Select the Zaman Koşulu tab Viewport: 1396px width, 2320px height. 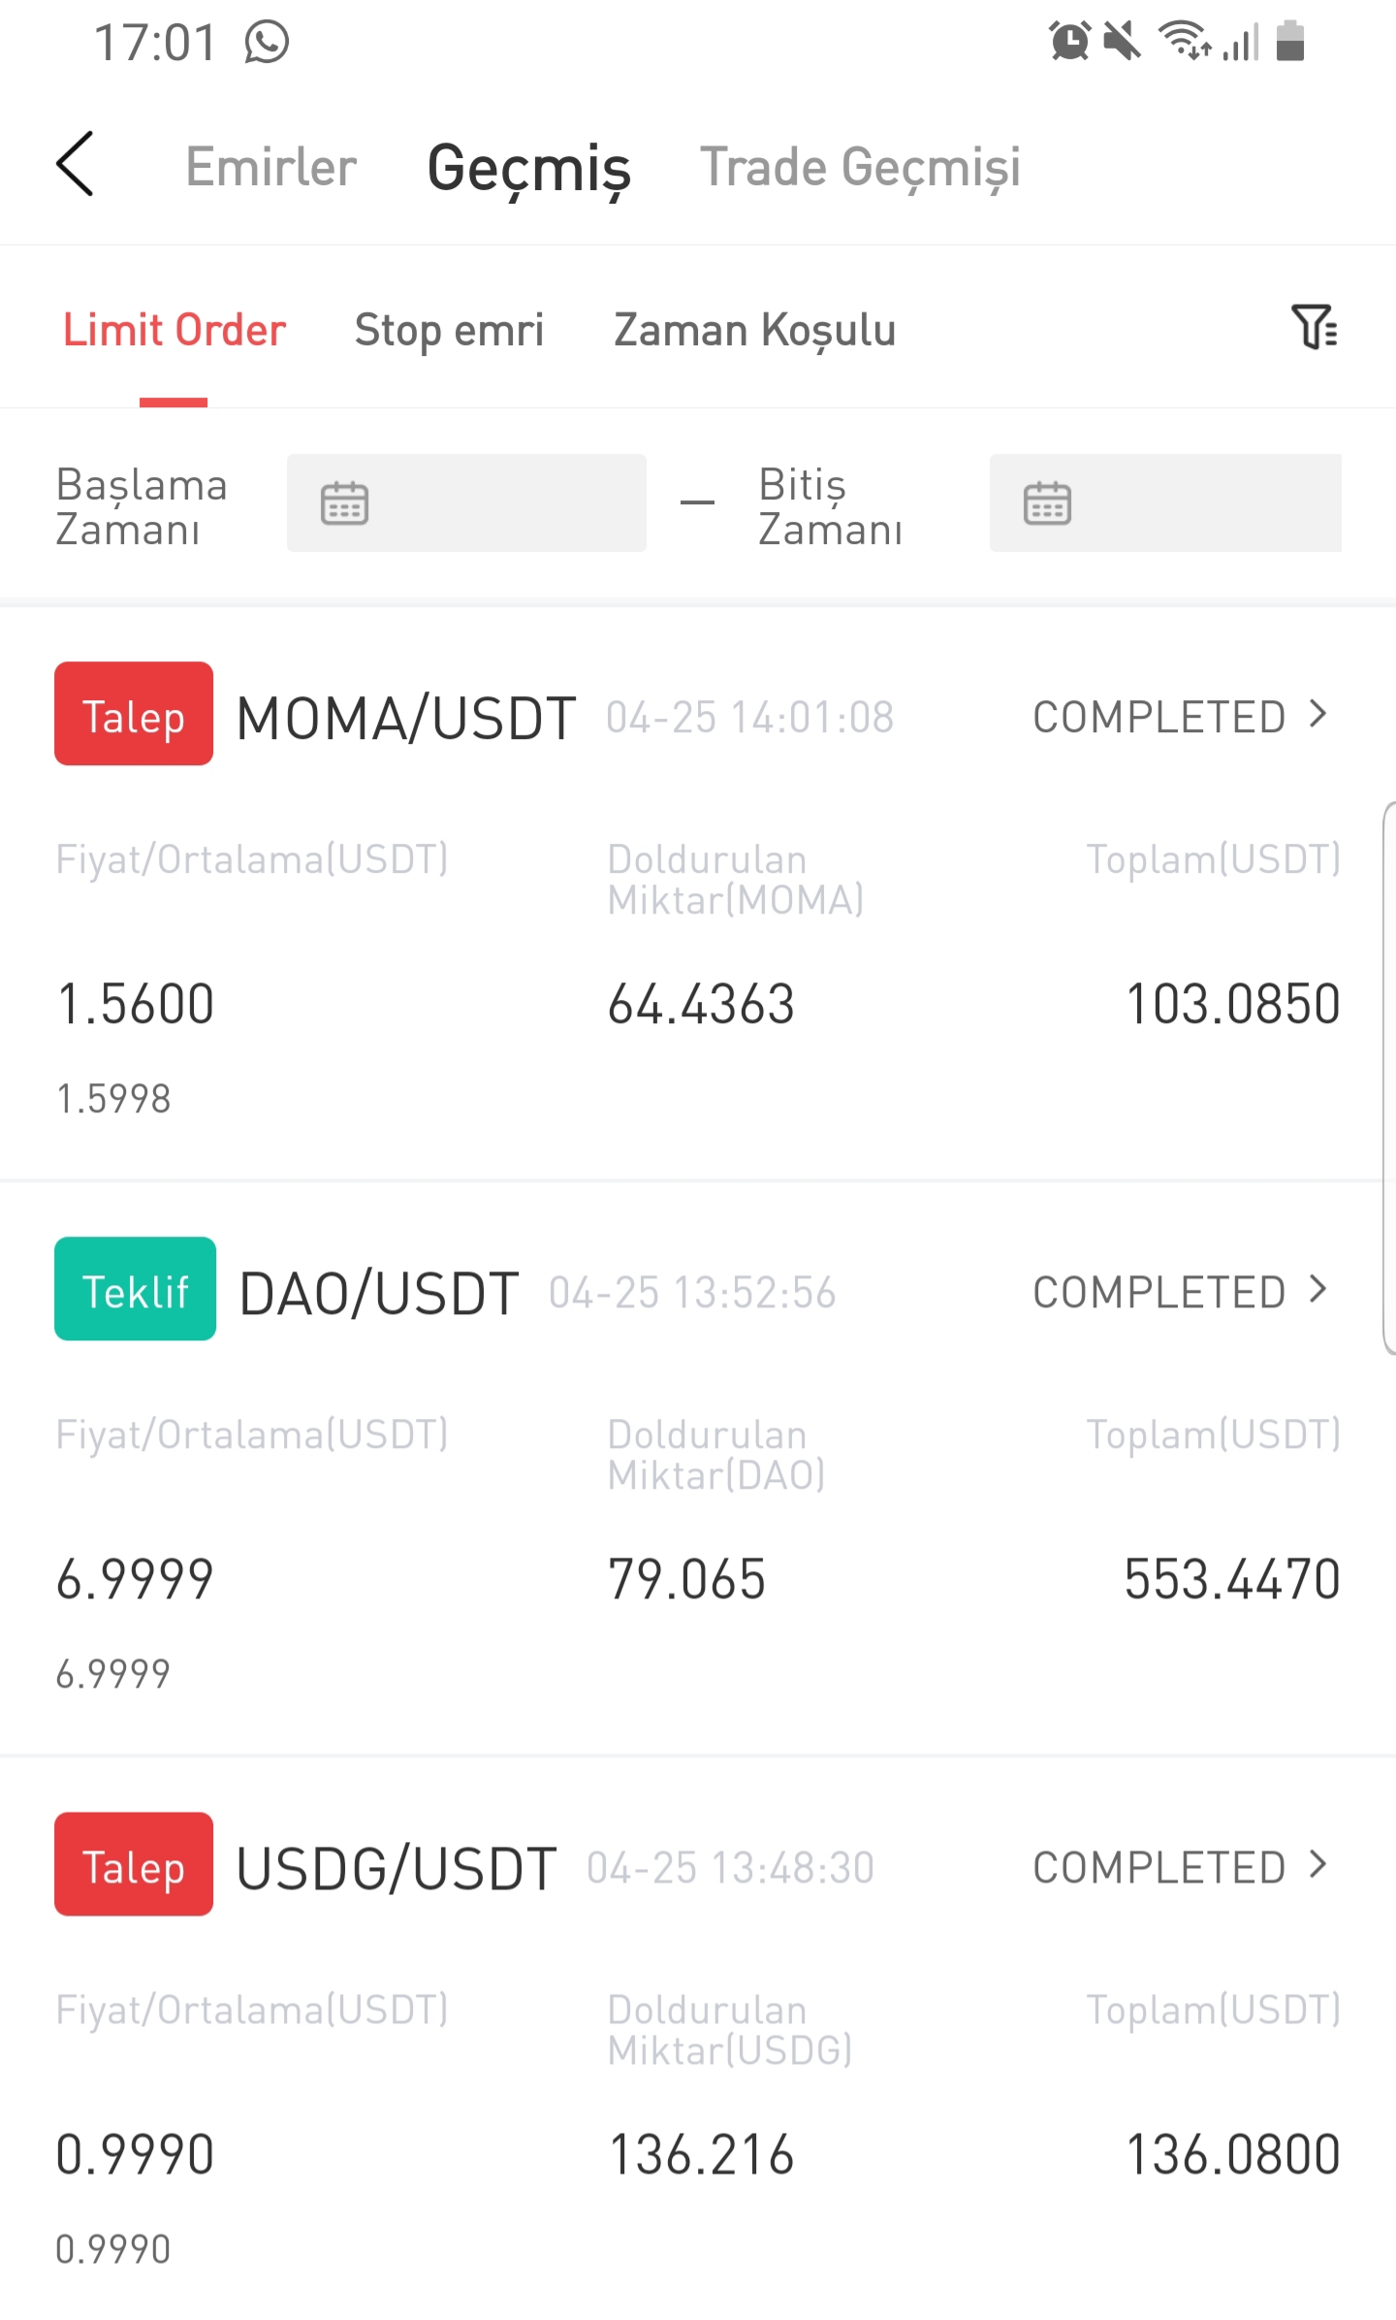755,331
